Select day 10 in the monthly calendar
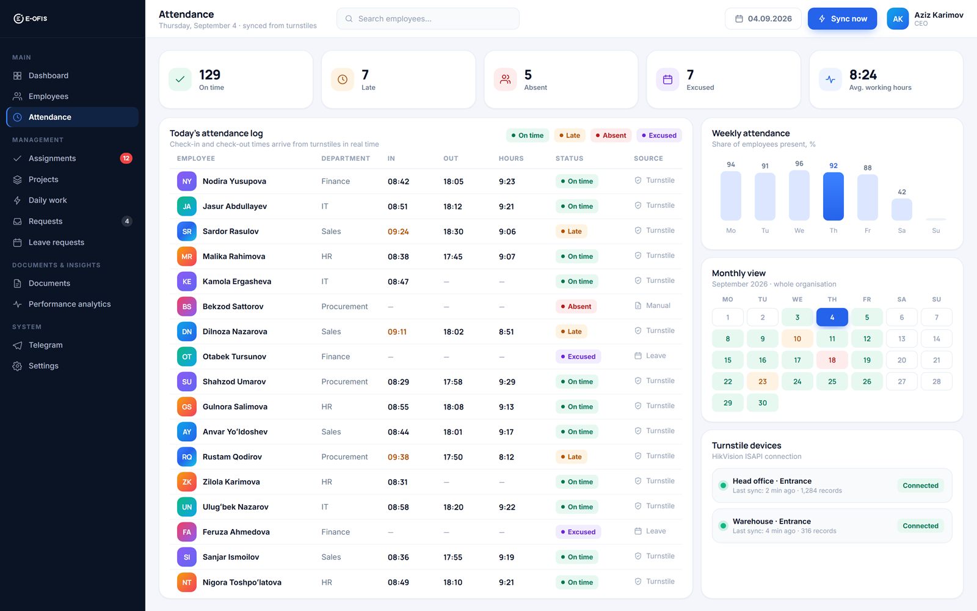Viewport: 977px width, 611px height. 797,338
